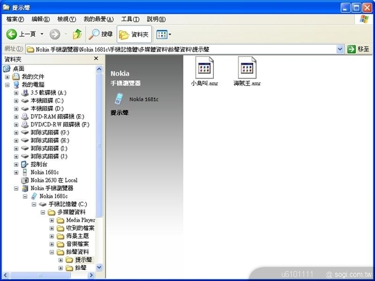Select 我的電腦 in the folder tree
The image size is (375, 281).
(x=33, y=84)
